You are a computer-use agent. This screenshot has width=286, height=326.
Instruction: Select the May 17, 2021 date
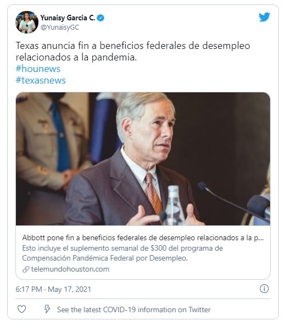(x=69, y=289)
